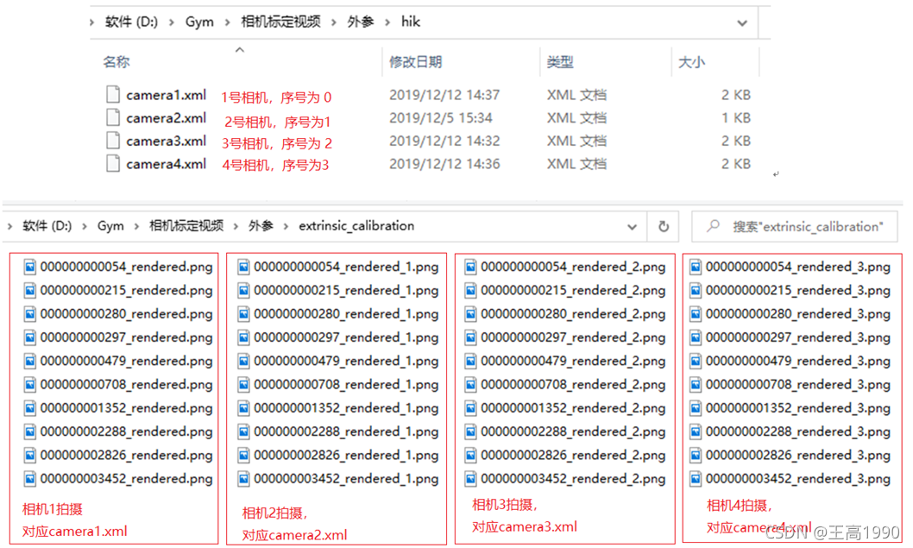The image size is (913, 548).
Task: Click the search magnifier icon
Action: [x=713, y=226]
